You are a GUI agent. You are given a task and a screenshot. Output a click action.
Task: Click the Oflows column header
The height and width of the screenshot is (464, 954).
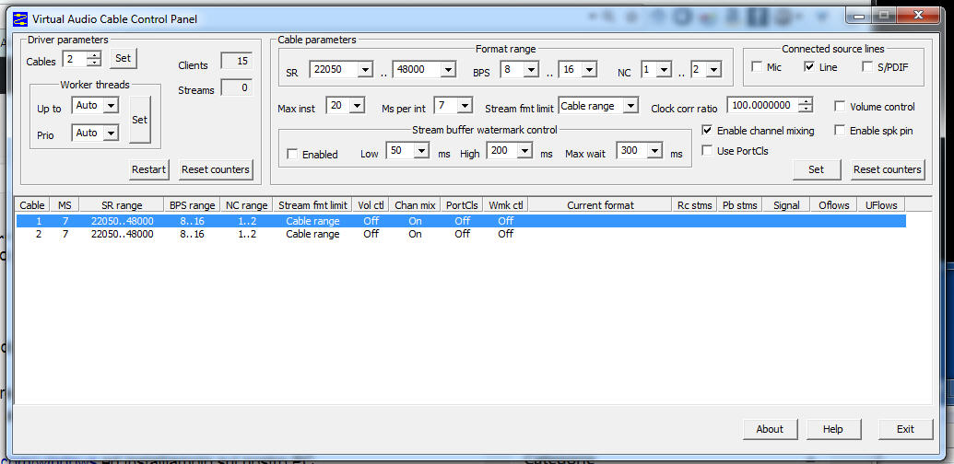click(833, 205)
